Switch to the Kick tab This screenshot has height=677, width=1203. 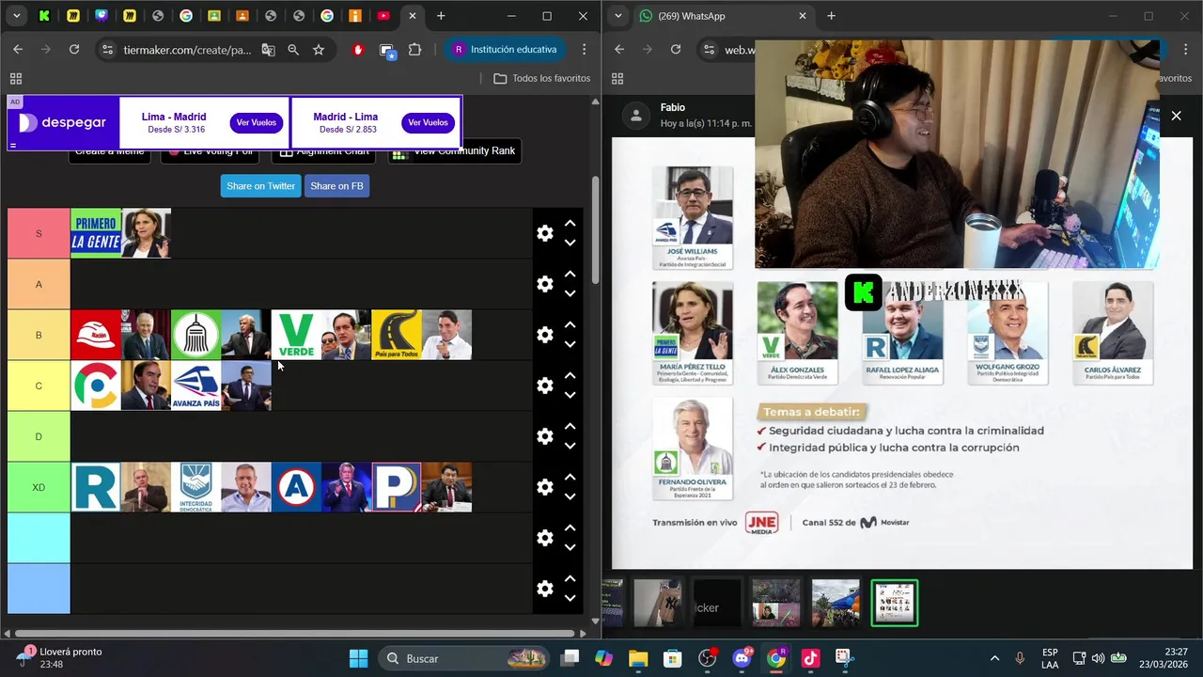[44, 16]
